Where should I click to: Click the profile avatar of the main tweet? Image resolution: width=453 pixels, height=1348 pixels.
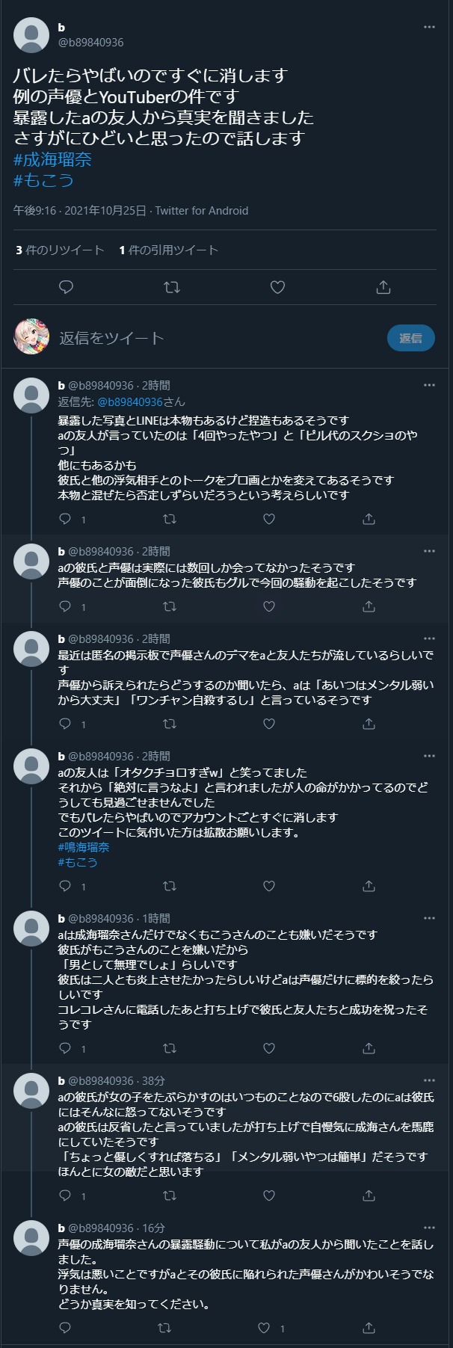pos(31,34)
